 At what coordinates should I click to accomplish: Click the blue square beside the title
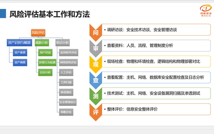tap(3, 13)
